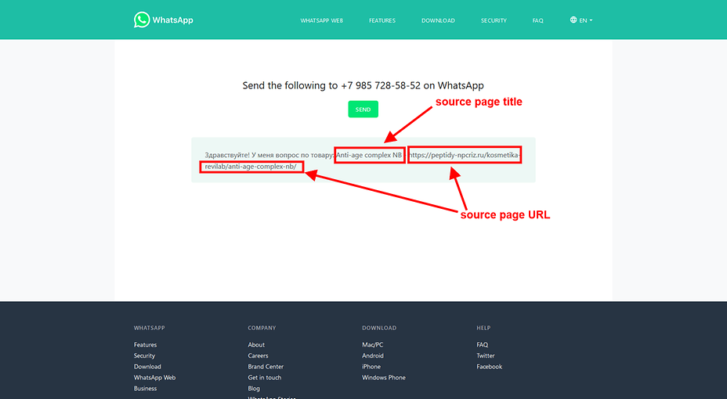
Task: Open FAQ in top navigation
Action: 538,20
